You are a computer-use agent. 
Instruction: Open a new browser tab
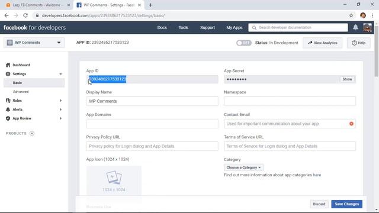[x=150, y=5]
